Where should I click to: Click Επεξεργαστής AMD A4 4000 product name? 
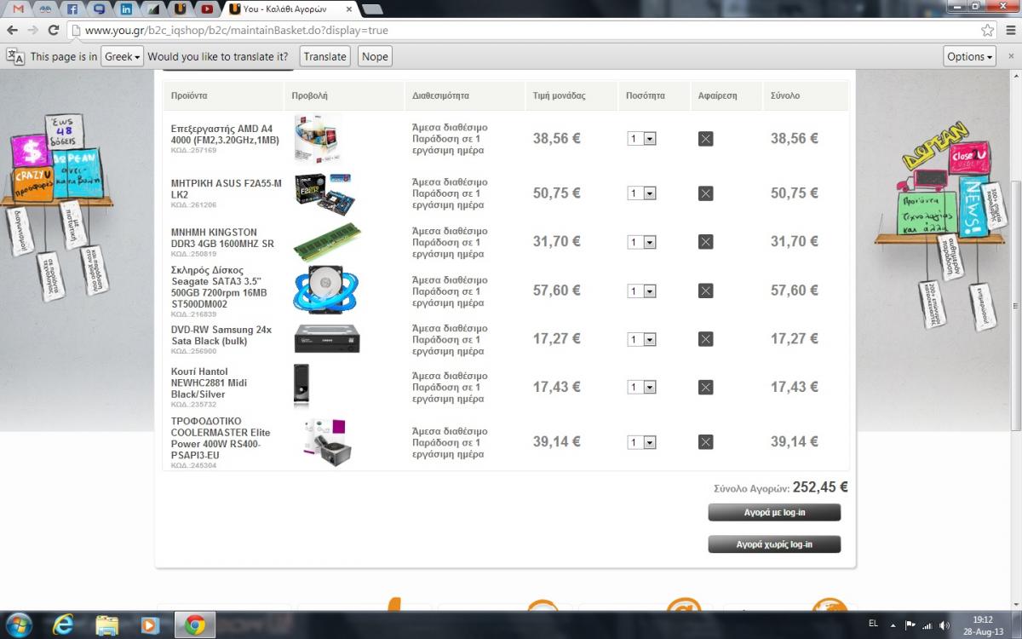point(225,134)
